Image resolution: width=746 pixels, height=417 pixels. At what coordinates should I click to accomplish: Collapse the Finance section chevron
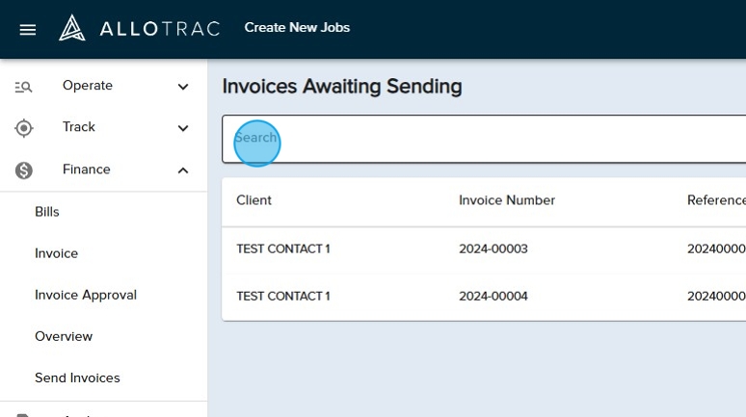pyautogui.click(x=183, y=170)
